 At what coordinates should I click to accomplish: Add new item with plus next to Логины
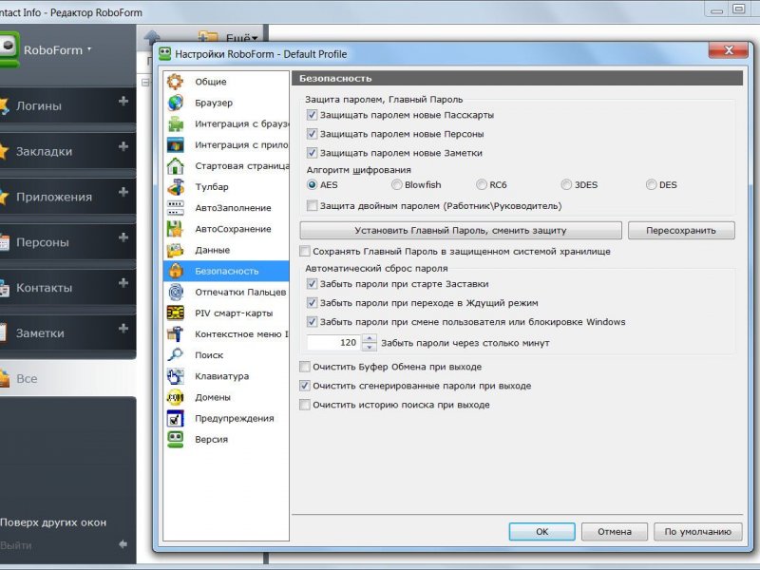[x=123, y=101]
